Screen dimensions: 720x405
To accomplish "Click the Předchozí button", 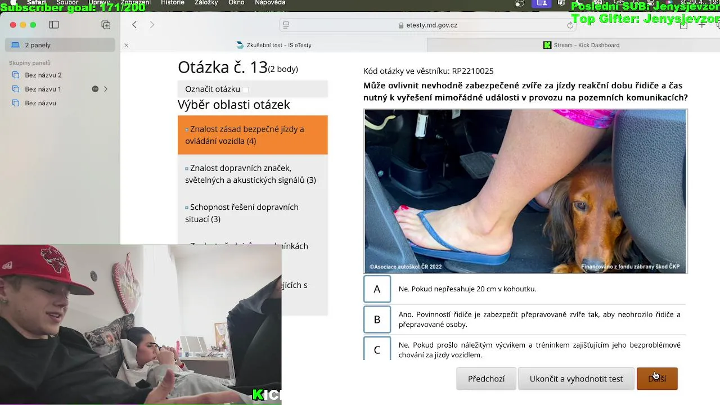I will click(x=486, y=379).
